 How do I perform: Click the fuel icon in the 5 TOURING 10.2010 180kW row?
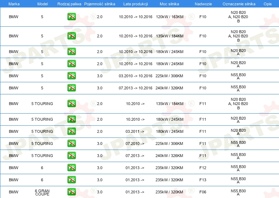(71, 119)
